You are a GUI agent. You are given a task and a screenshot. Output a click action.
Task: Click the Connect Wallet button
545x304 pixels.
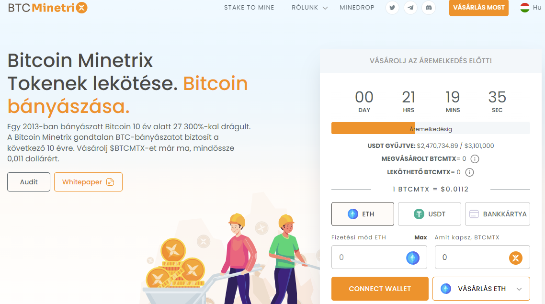pos(380,289)
